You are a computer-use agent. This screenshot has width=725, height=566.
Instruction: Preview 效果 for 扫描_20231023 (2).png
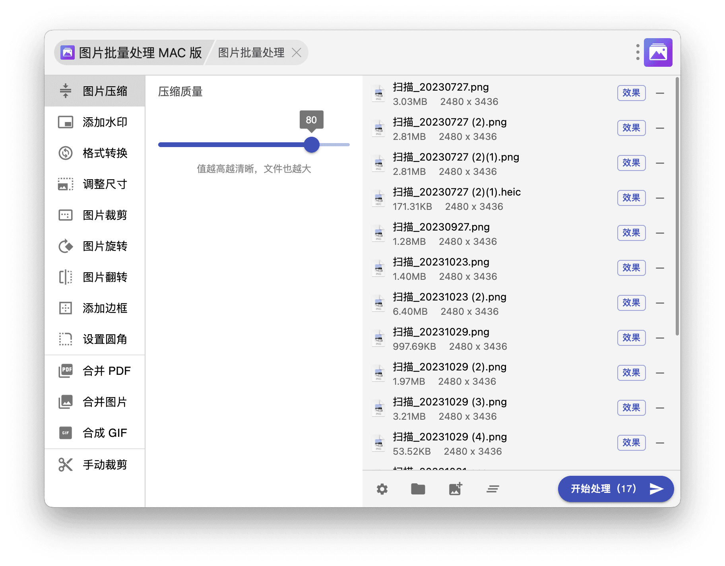[631, 303]
